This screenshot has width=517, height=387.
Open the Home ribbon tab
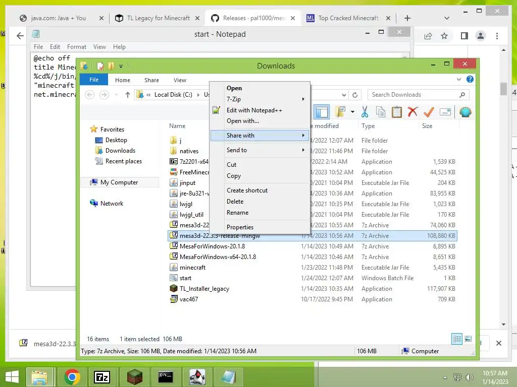point(123,80)
